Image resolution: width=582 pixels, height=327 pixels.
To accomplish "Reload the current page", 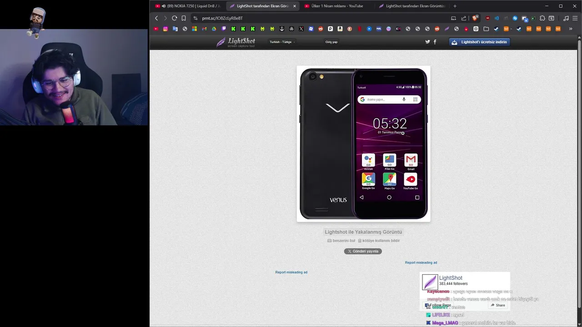I will click(x=174, y=18).
